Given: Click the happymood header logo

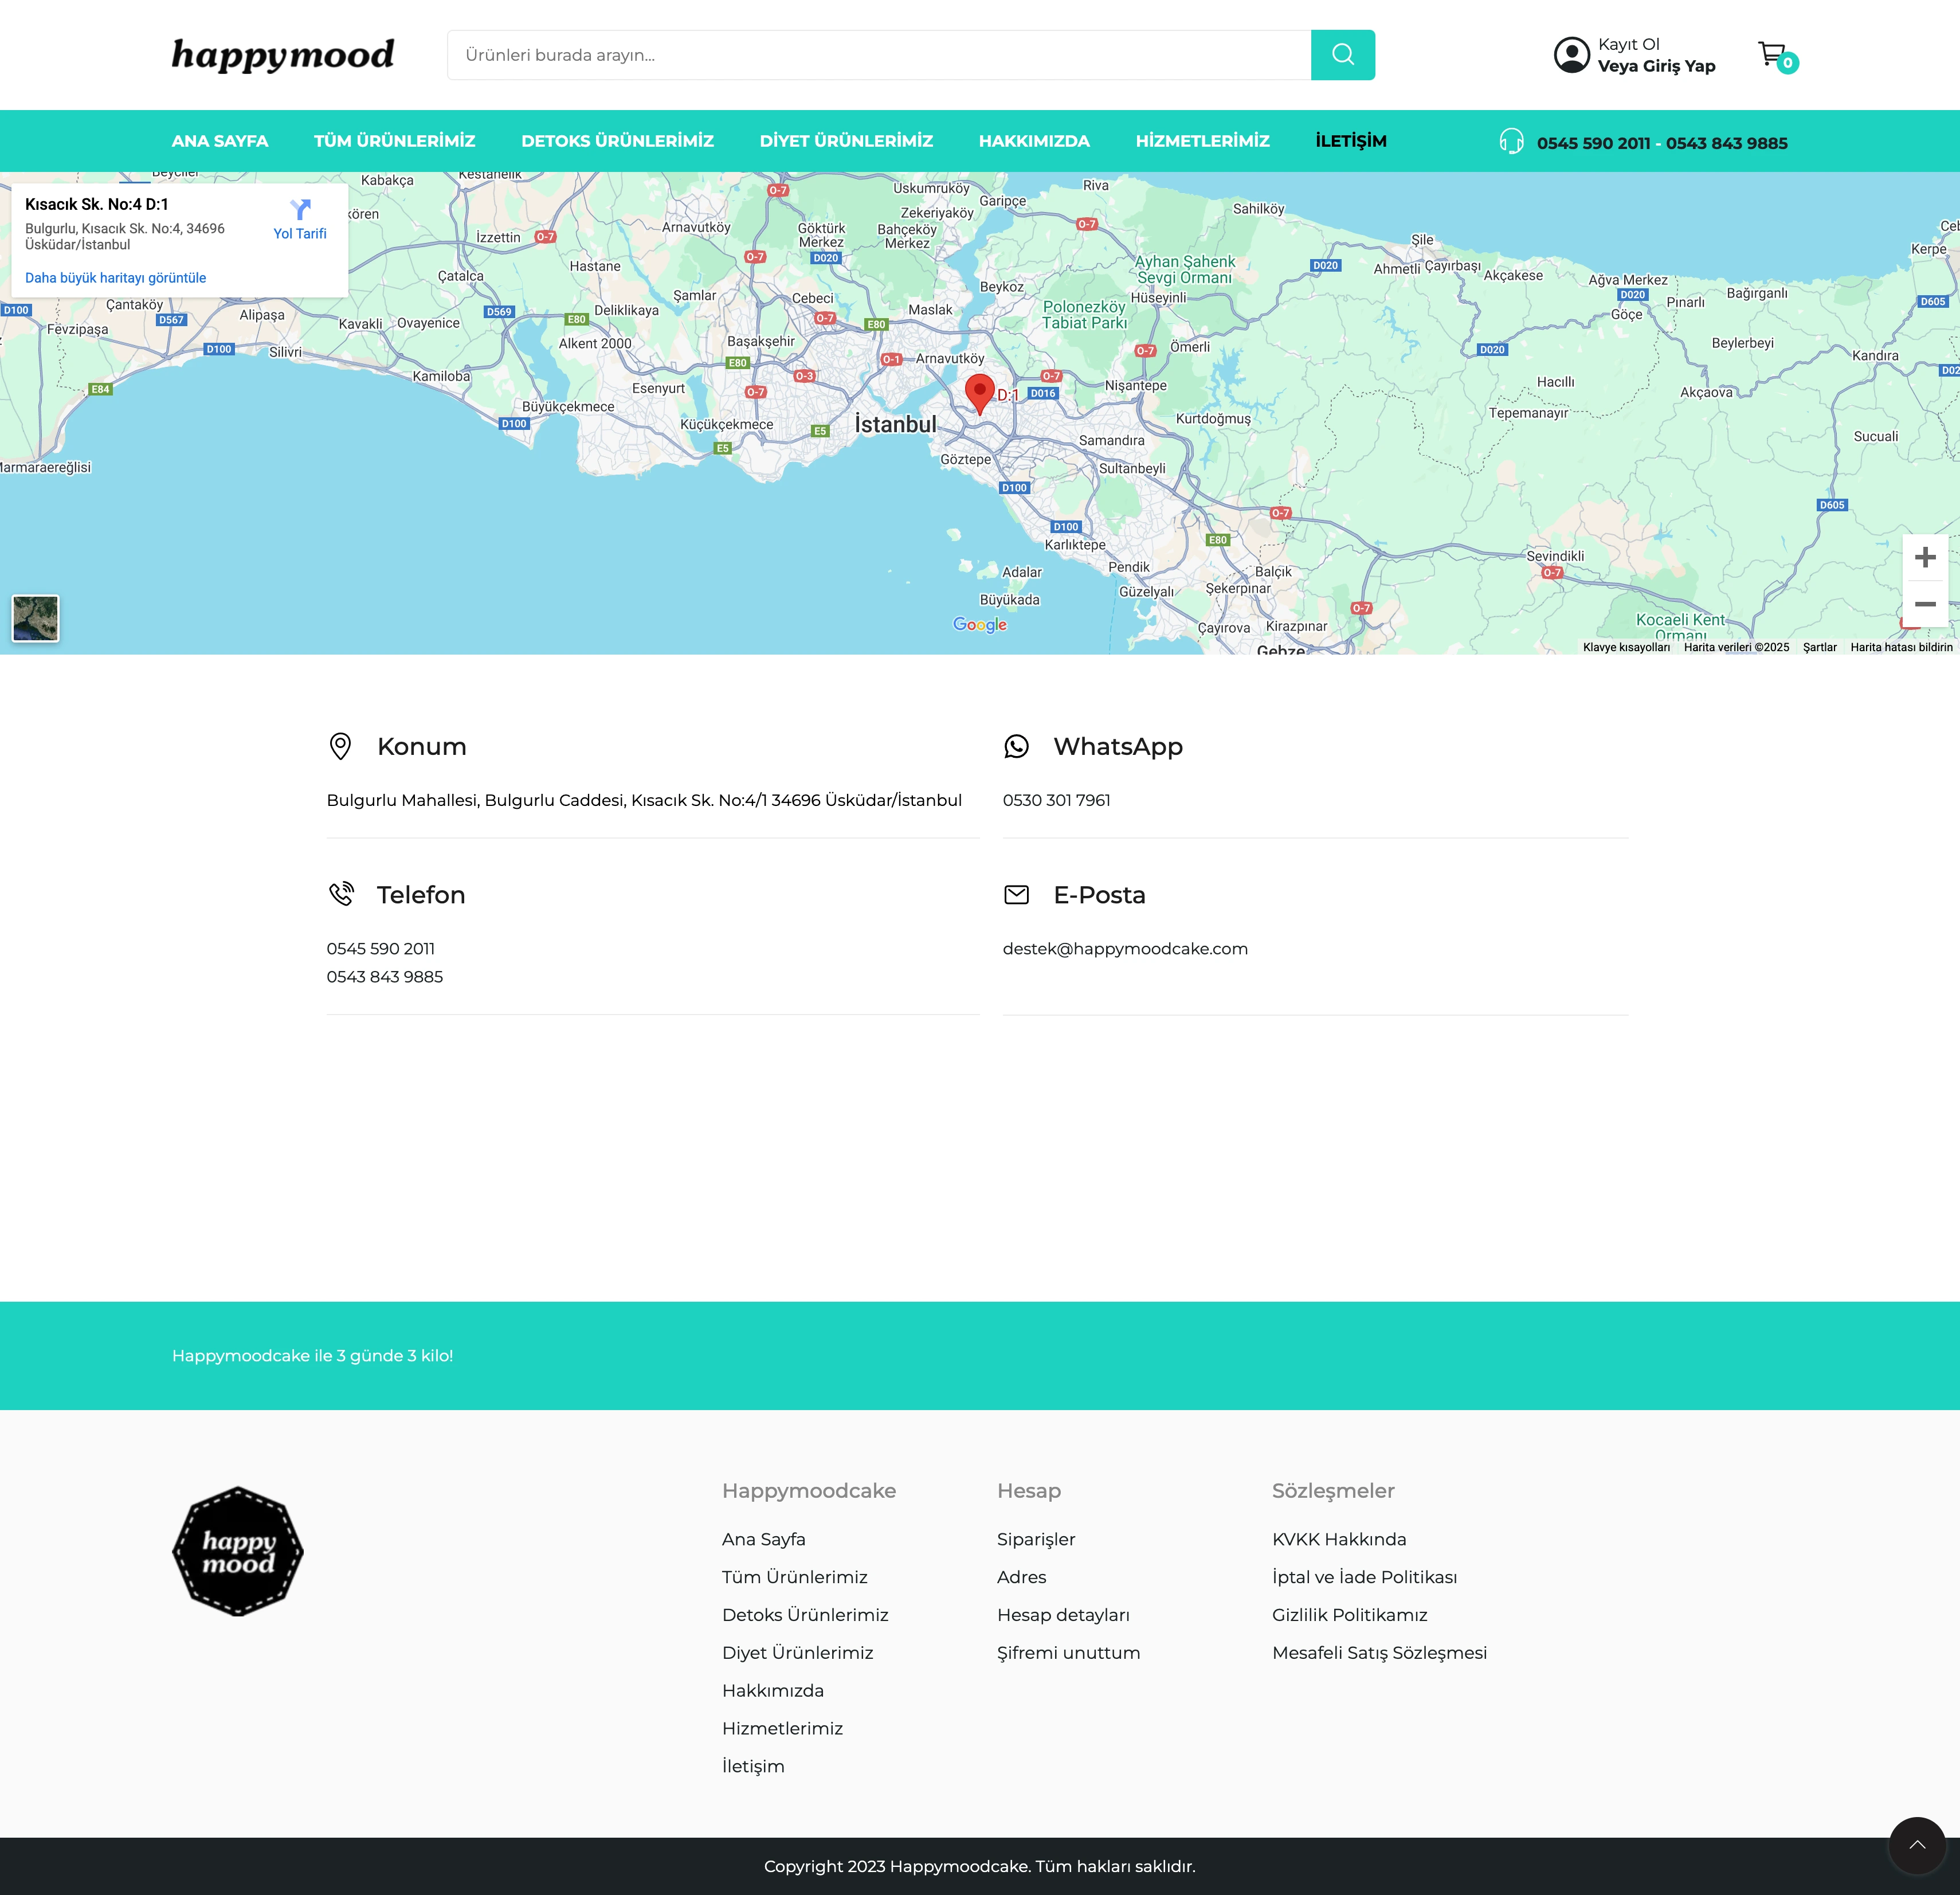Looking at the screenshot, I should pyautogui.click(x=283, y=55).
